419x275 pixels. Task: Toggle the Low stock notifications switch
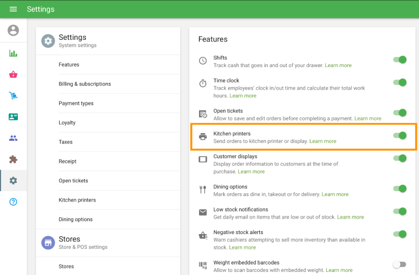tap(400, 212)
